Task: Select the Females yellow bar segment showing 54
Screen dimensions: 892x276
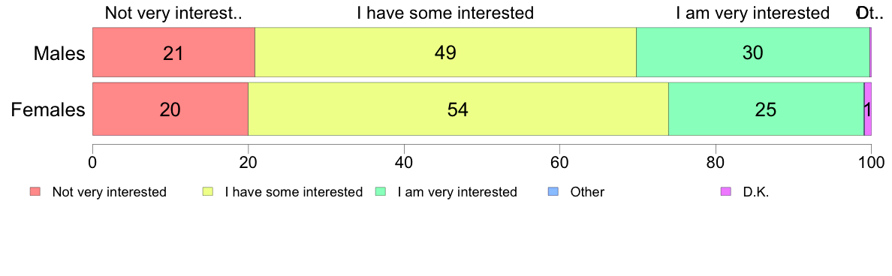Action: click(458, 109)
